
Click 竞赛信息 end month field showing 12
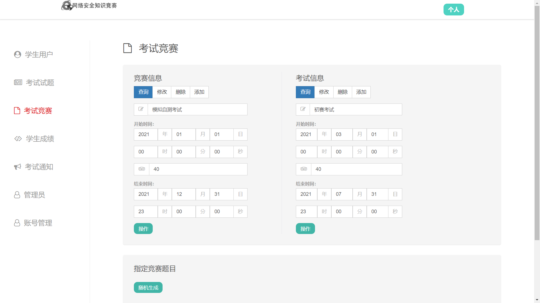pyautogui.click(x=183, y=194)
